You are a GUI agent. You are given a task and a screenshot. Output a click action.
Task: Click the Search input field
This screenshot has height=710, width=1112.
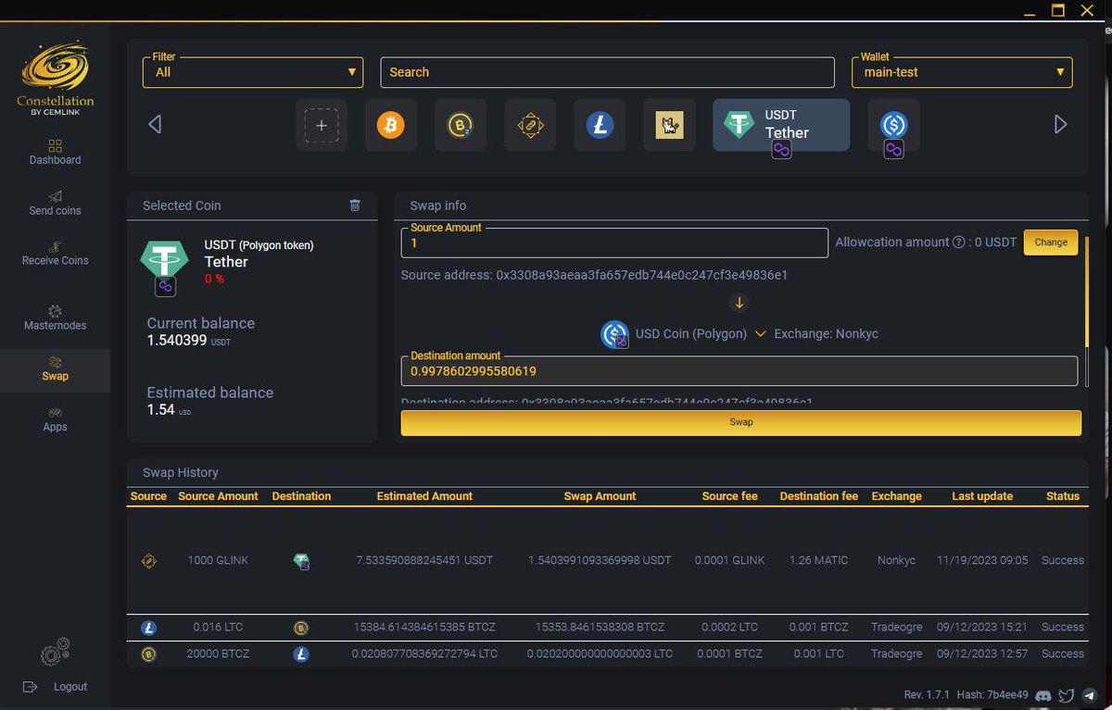tap(606, 71)
